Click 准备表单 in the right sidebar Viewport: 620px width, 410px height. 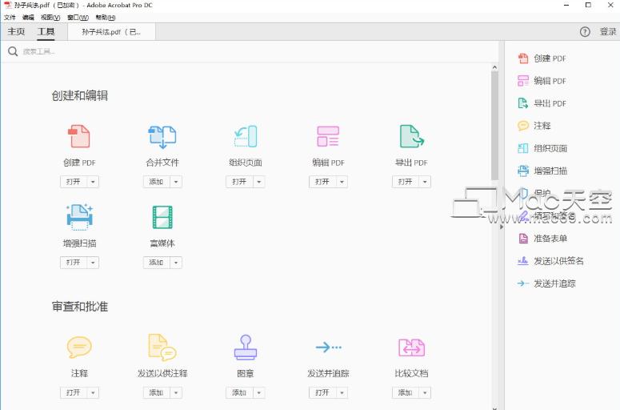542,239
